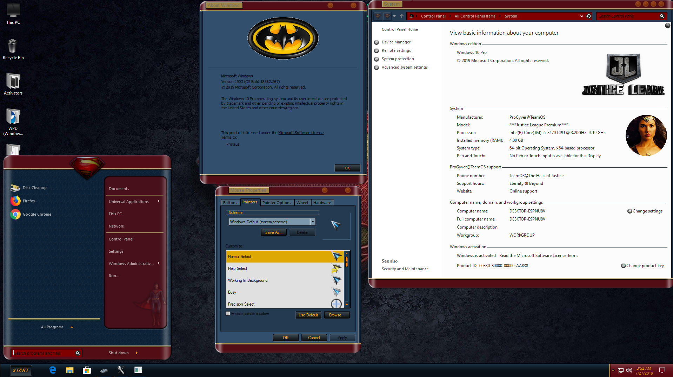
Task: Open File Explorer from the taskbar
Action: point(70,370)
